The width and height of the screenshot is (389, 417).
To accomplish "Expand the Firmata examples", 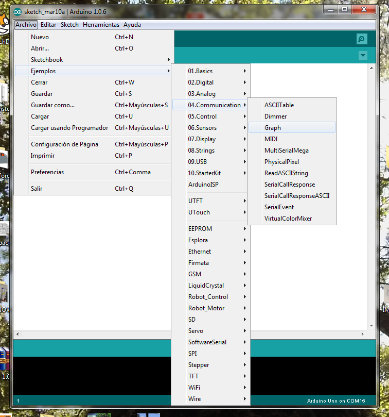I will click(210, 263).
